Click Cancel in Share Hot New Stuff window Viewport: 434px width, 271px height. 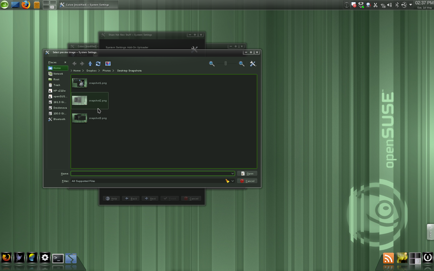[191, 198]
